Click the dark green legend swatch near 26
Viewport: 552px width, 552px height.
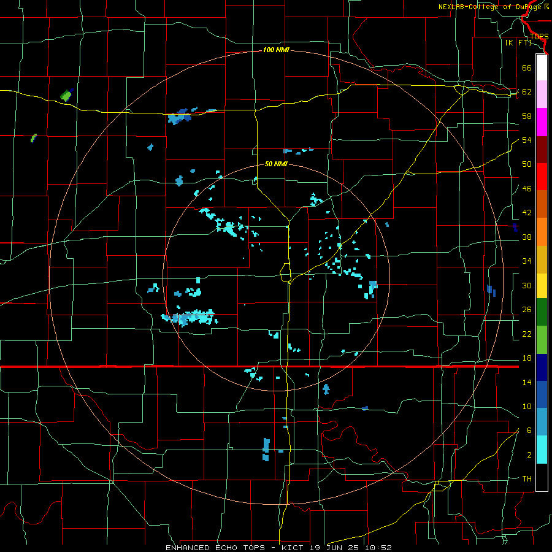[x=542, y=312]
